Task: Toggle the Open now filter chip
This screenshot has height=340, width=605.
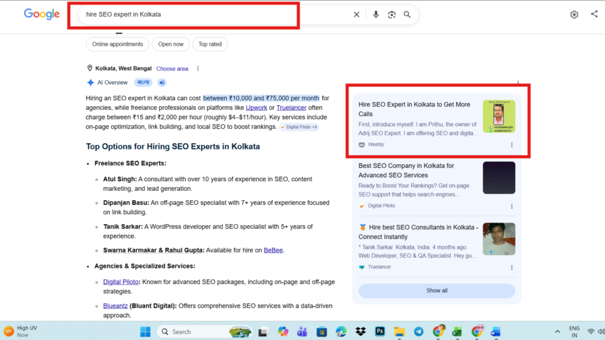Action: click(171, 44)
